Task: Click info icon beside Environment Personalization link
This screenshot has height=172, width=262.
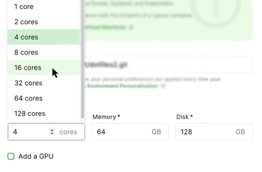Action: pyautogui.click(x=163, y=86)
